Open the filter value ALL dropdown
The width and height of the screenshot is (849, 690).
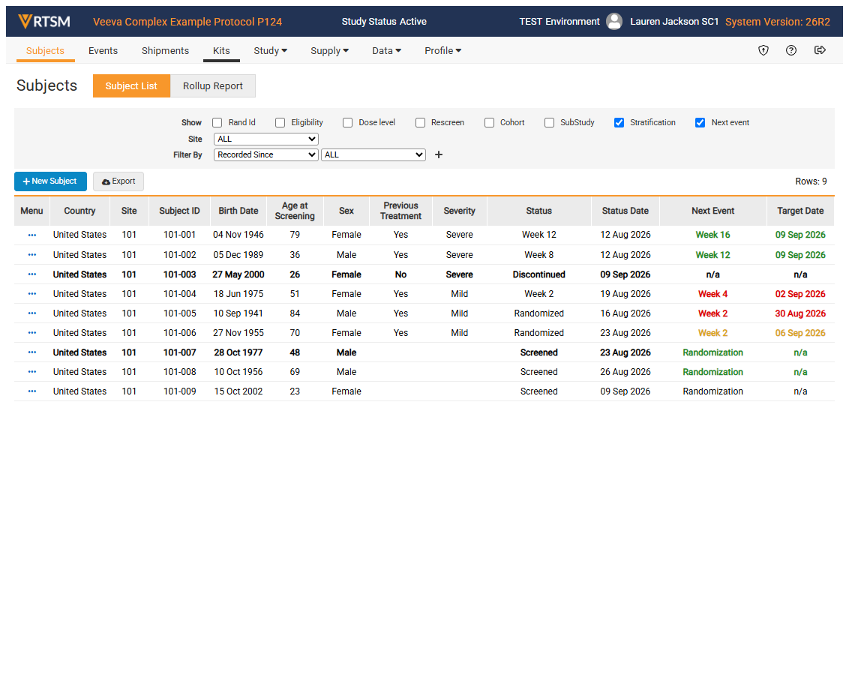373,155
